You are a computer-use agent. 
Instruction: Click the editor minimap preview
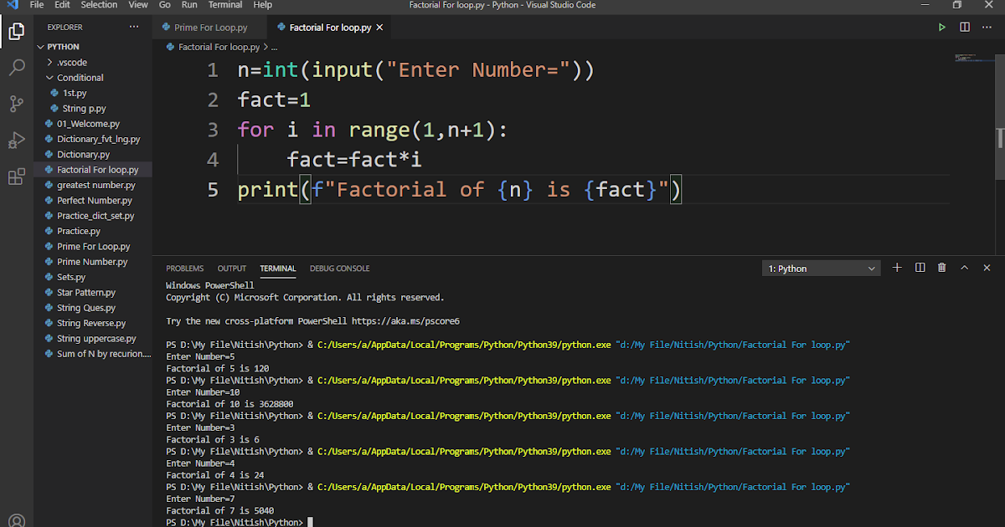tap(972, 58)
